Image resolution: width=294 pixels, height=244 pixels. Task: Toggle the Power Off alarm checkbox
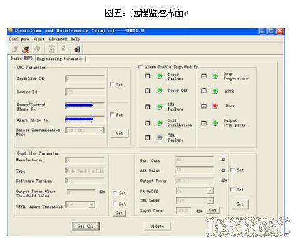[148, 91]
